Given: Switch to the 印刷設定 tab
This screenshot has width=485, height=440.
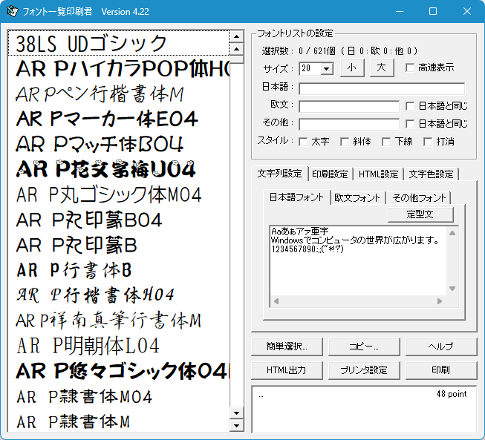Looking at the screenshot, I should tap(330, 174).
